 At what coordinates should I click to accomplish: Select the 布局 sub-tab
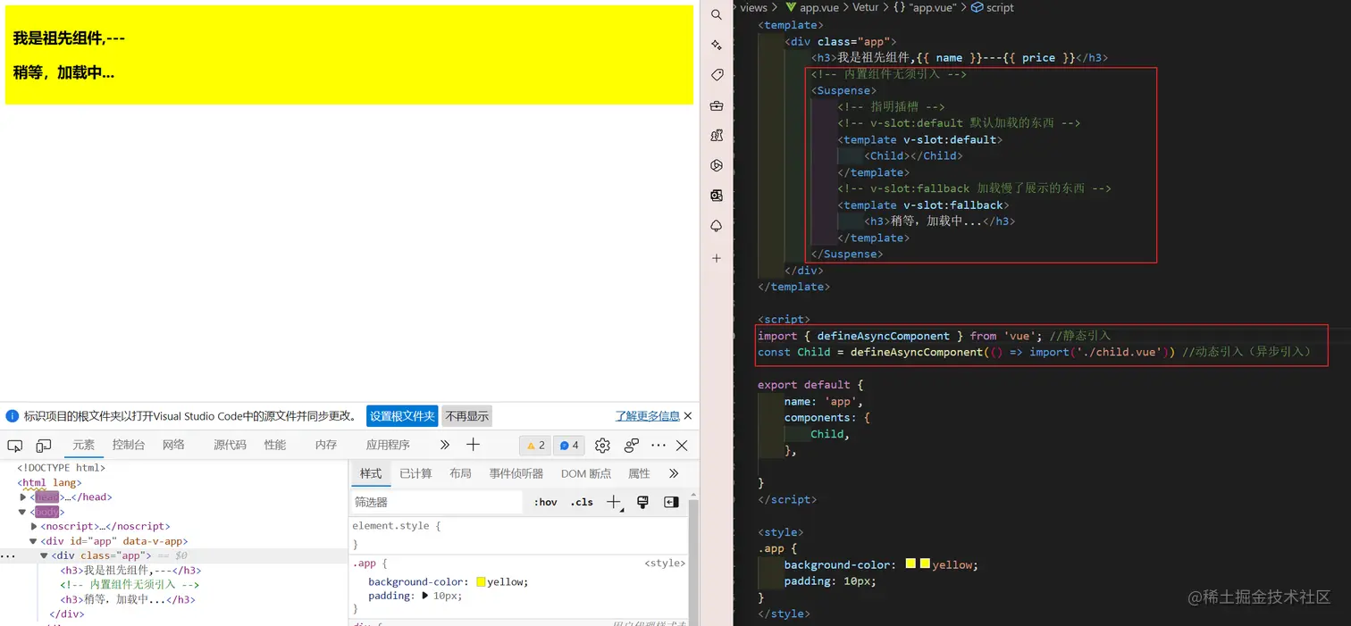[460, 473]
